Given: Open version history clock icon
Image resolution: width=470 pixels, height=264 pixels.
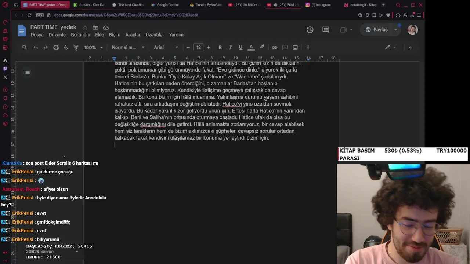Looking at the screenshot, I should click(310, 30).
